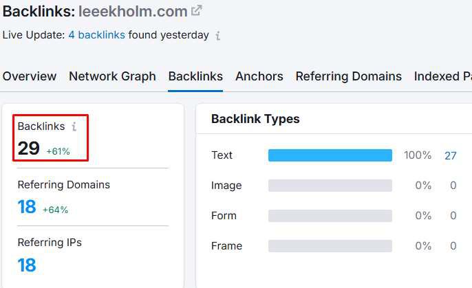
Task: Click the gray Image backlink bar
Action: (330, 186)
